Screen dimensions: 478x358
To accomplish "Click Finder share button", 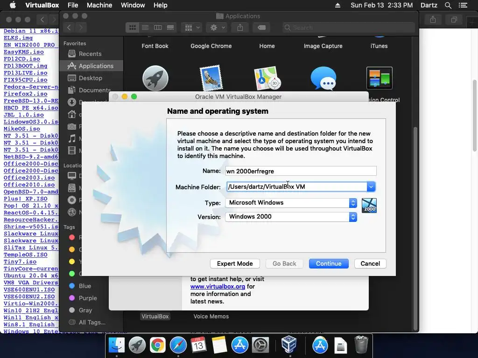I will pyautogui.click(x=240, y=28).
